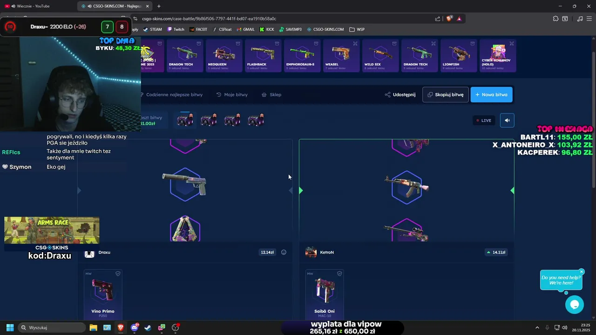Click shield icon on Saibā Oni card
Screen dimensions: 596x335
[339, 274]
